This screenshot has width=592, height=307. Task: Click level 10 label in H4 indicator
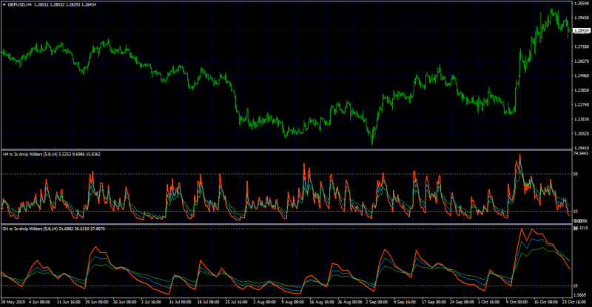coord(576,212)
